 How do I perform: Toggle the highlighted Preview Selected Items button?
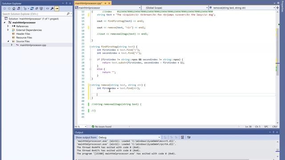coord(57,8)
